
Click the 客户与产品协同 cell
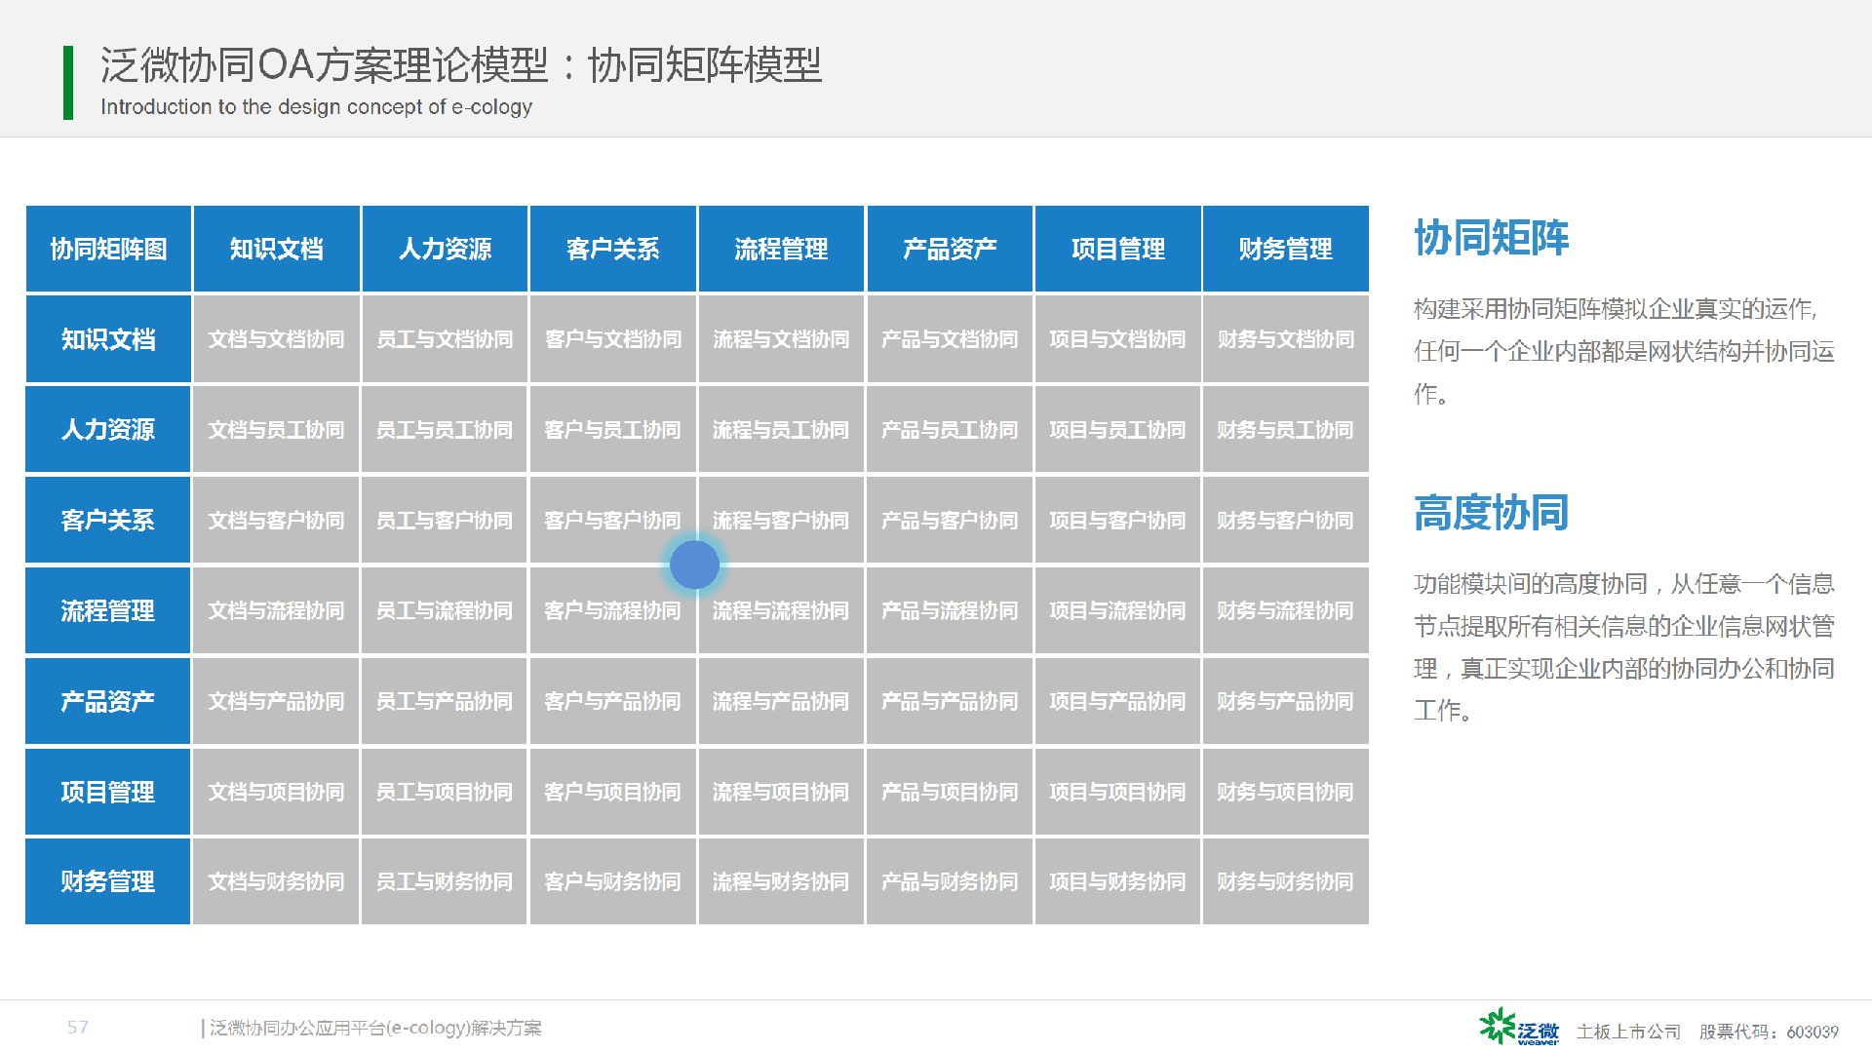point(613,701)
